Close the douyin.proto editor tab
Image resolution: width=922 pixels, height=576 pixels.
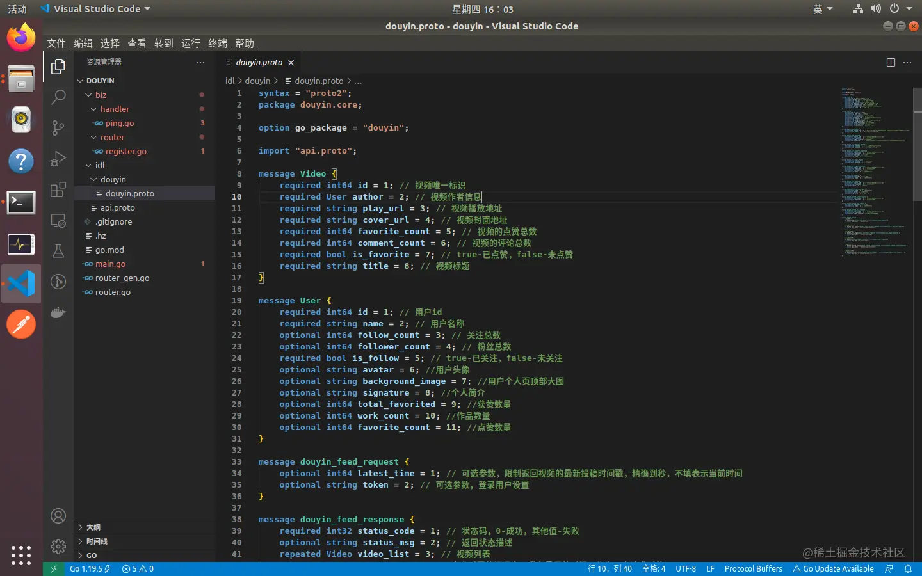pos(291,63)
